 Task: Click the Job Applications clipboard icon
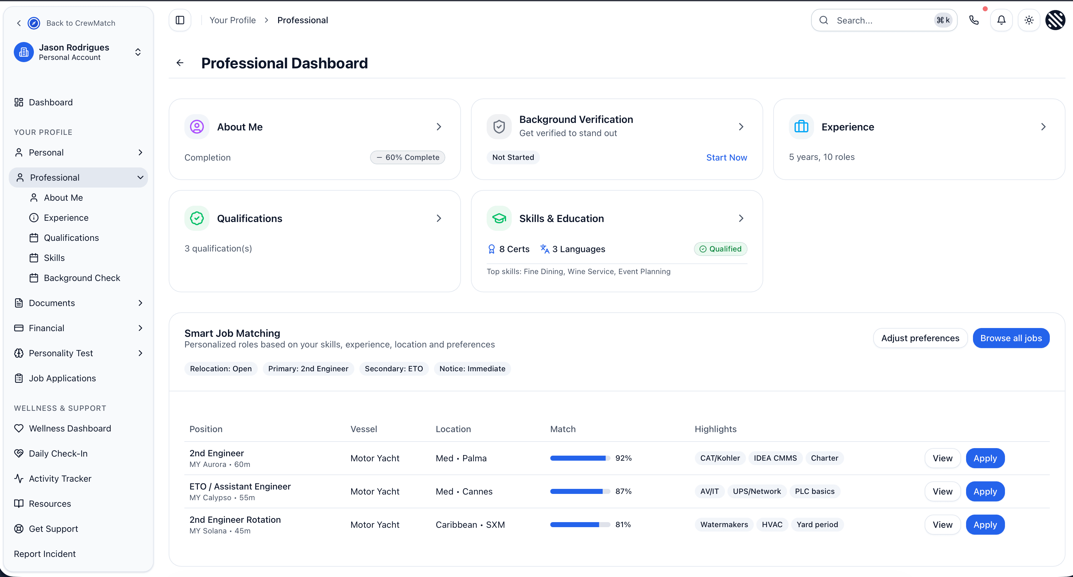tap(19, 378)
